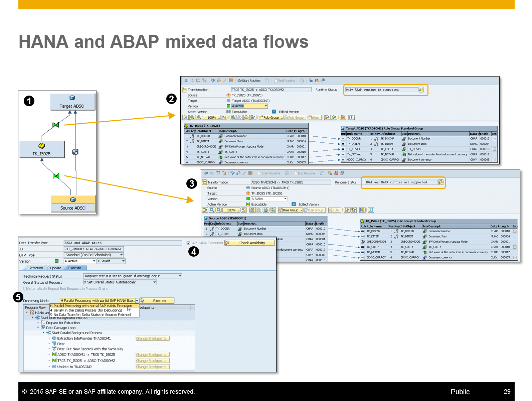Check Automatically Repeat Red Requests in Process Chains
This screenshot has width=532, height=401.
pyautogui.click(x=25, y=289)
